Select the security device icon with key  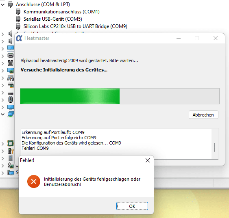pyautogui.click(x=11, y=151)
